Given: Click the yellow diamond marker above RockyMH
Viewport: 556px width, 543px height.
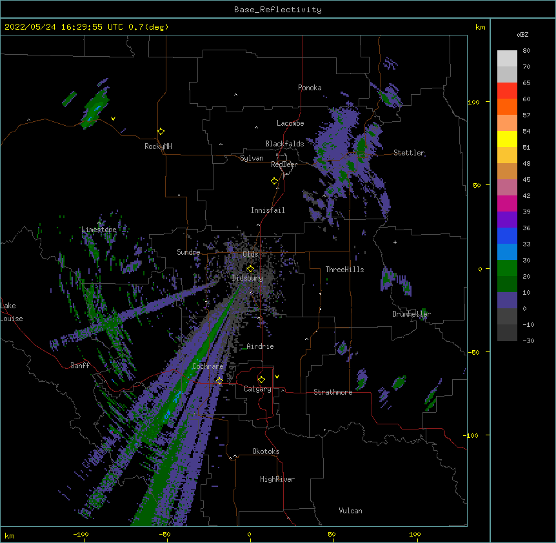Looking at the screenshot, I should click(161, 132).
